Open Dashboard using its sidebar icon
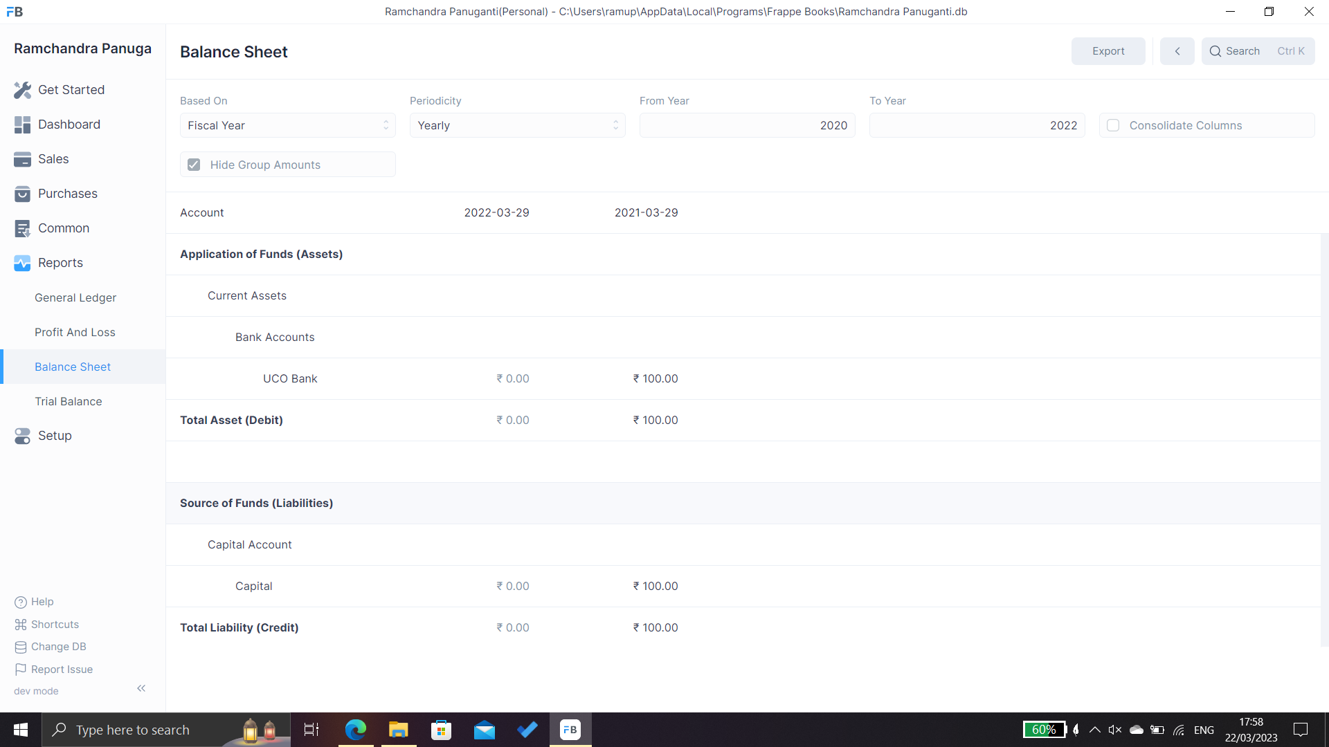 pos(23,124)
